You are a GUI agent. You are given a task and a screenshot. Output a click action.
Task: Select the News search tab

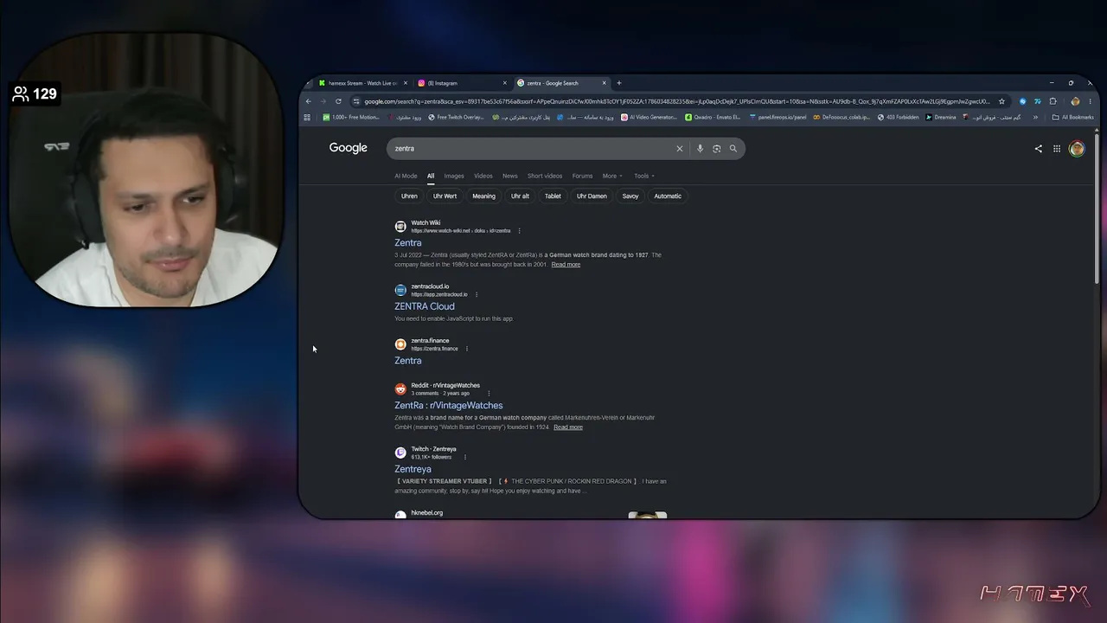click(510, 176)
